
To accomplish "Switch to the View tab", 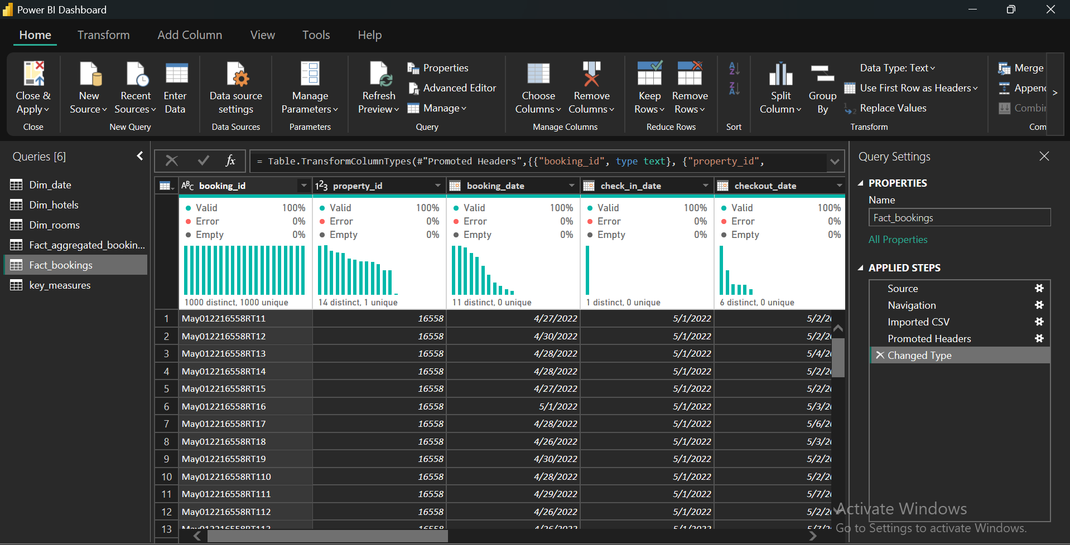I will coord(262,35).
